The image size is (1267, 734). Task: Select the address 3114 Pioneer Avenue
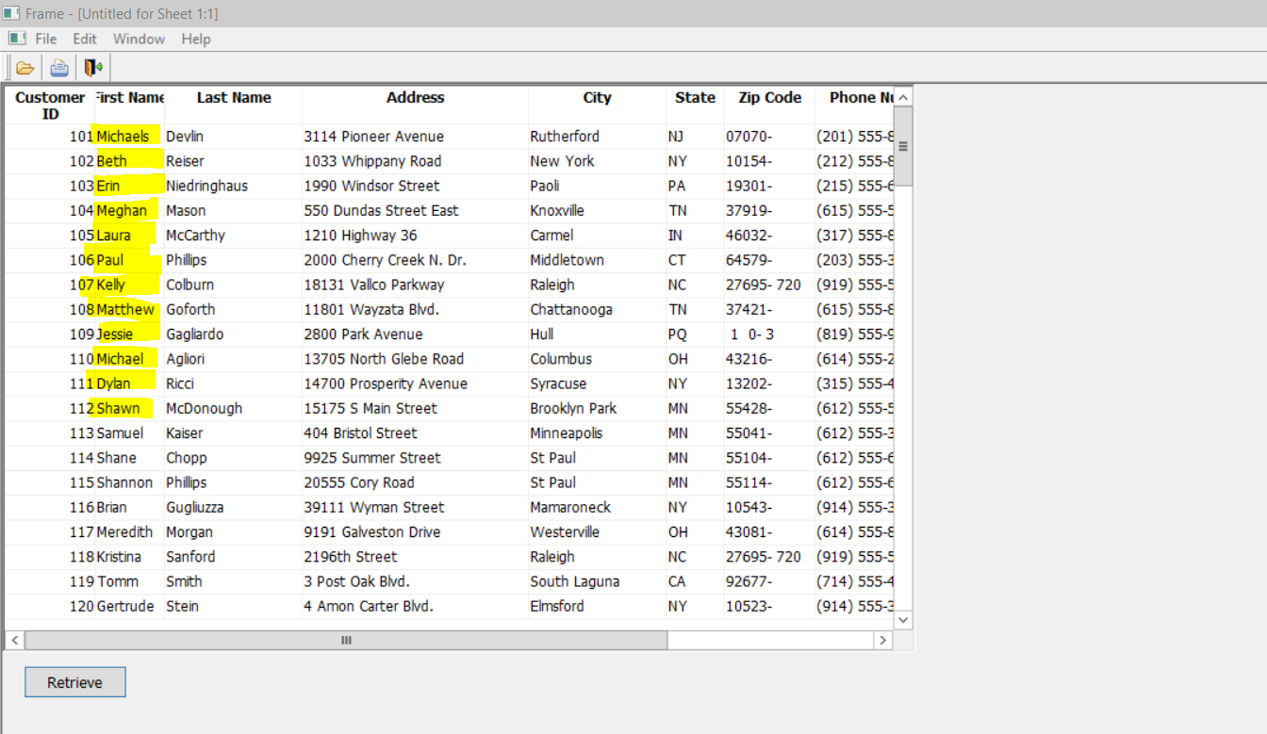click(x=373, y=137)
